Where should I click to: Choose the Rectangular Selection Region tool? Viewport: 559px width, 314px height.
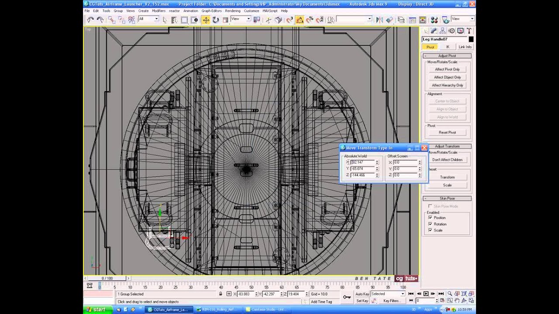(184, 20)
